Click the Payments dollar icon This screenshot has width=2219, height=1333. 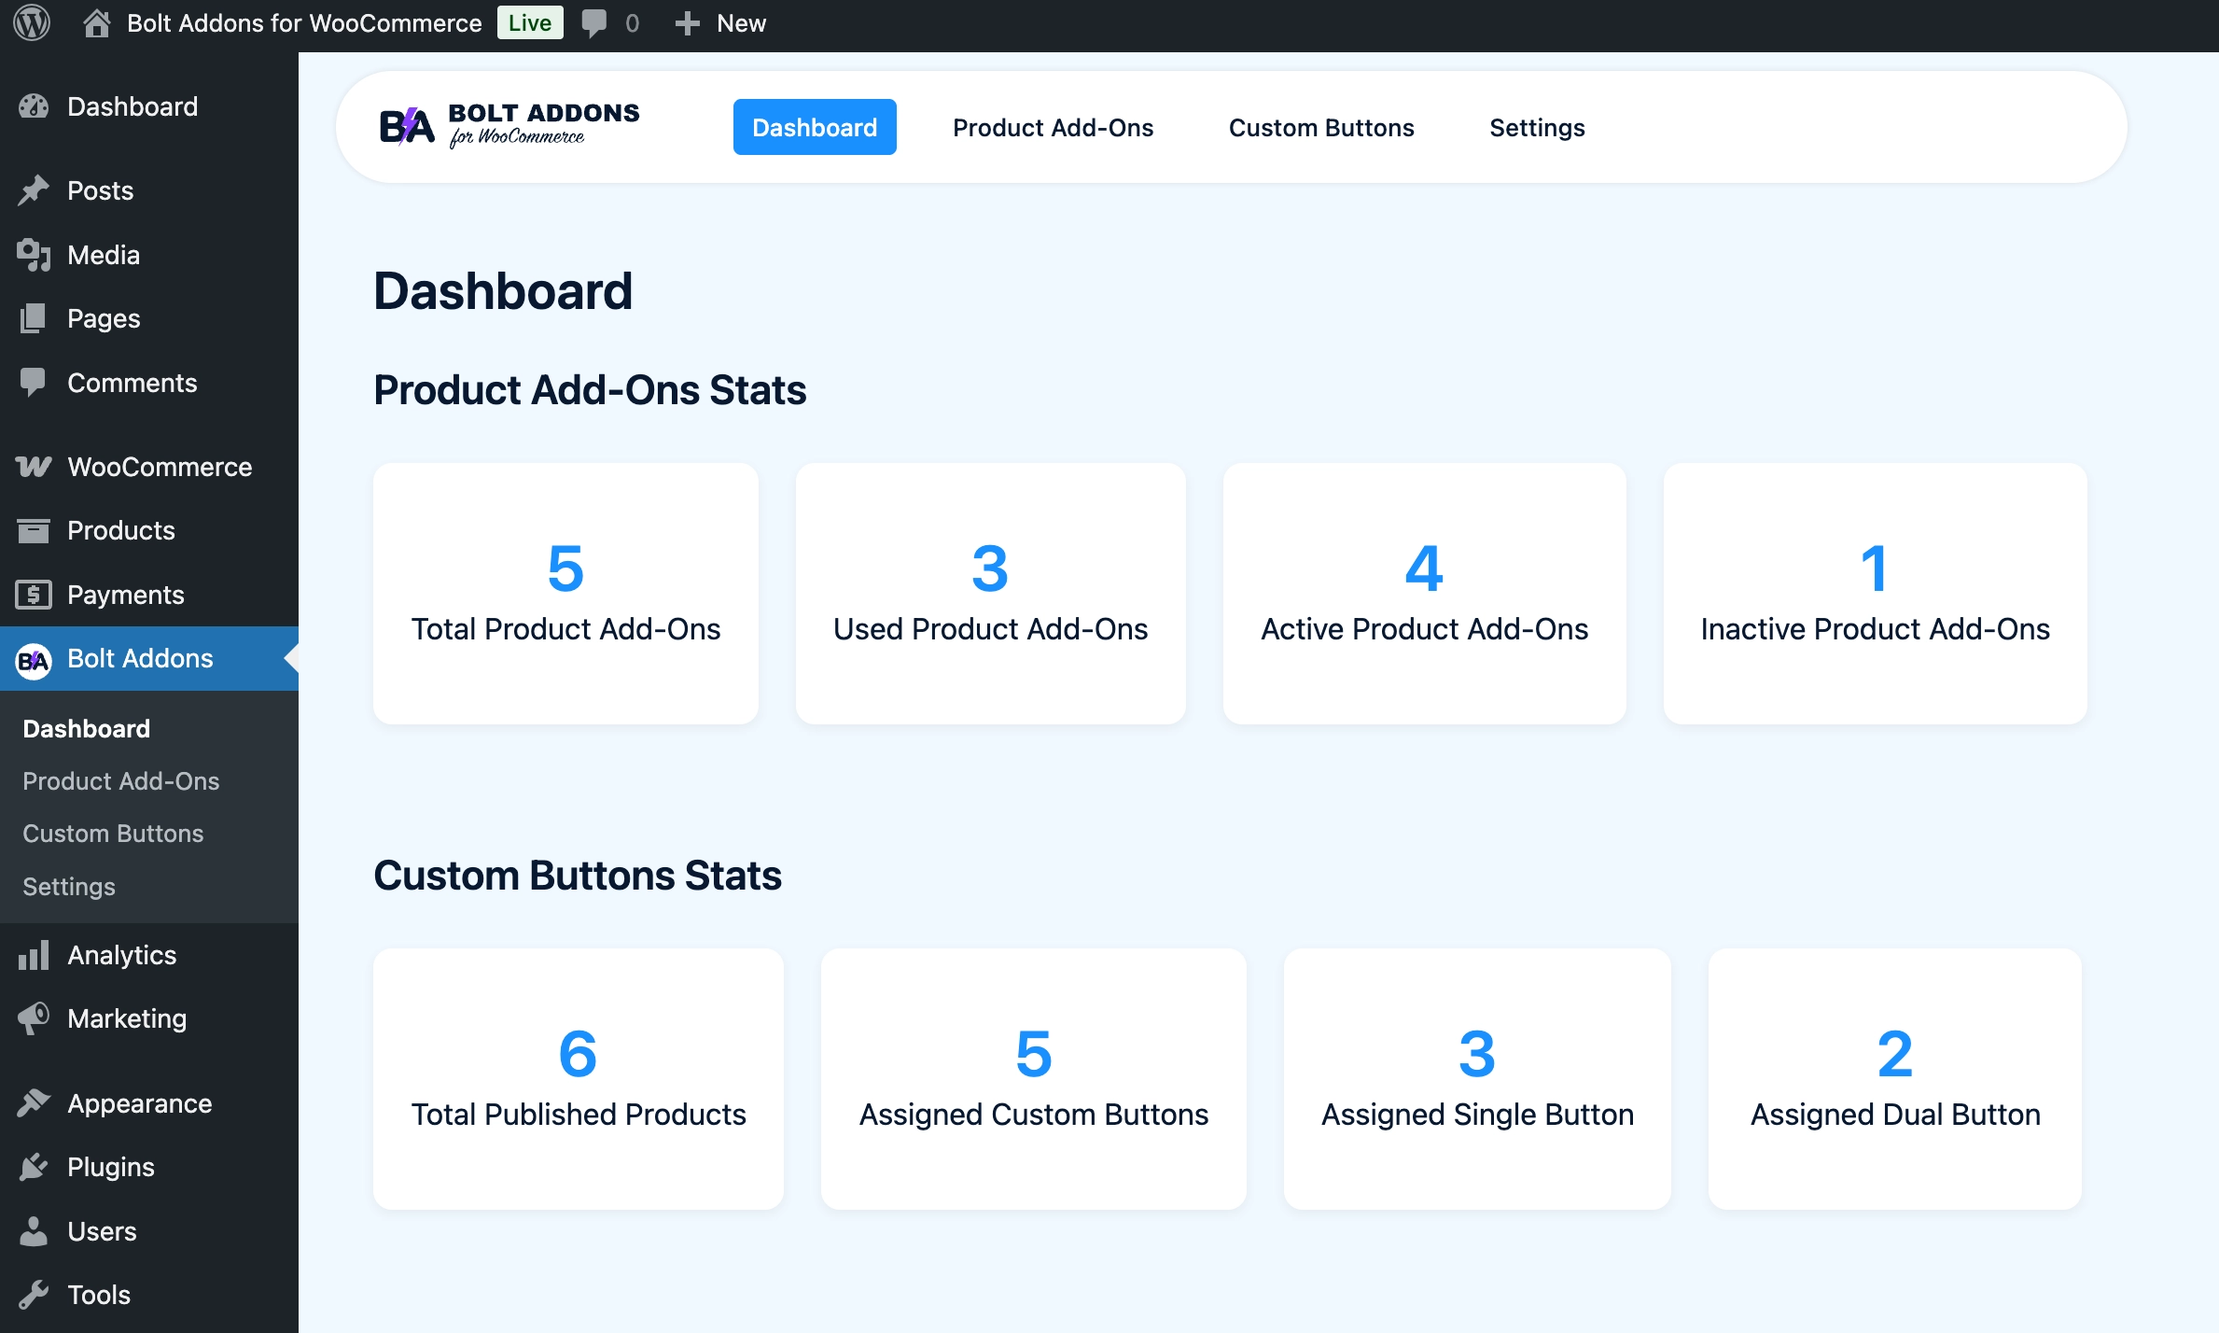(x=34, y=595)
